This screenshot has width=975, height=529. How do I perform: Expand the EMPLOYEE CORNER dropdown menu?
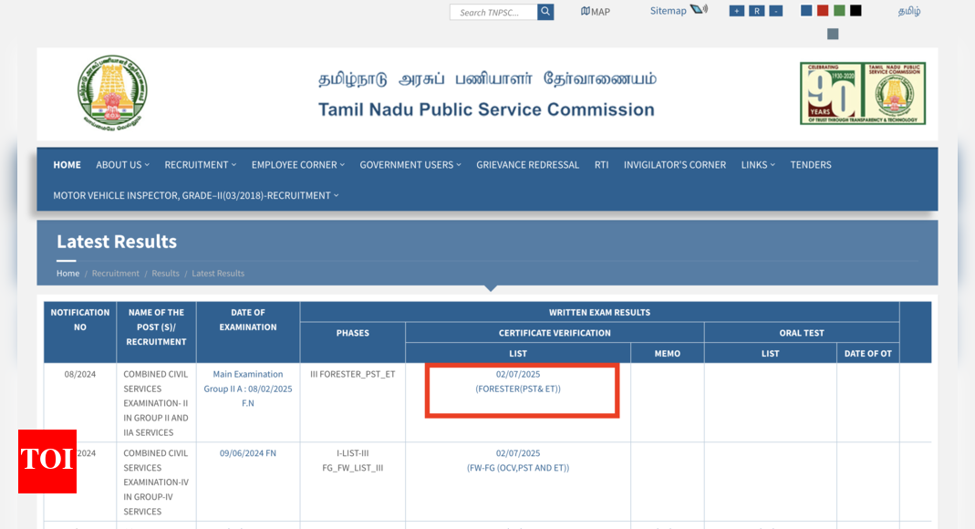coord(298,165)
